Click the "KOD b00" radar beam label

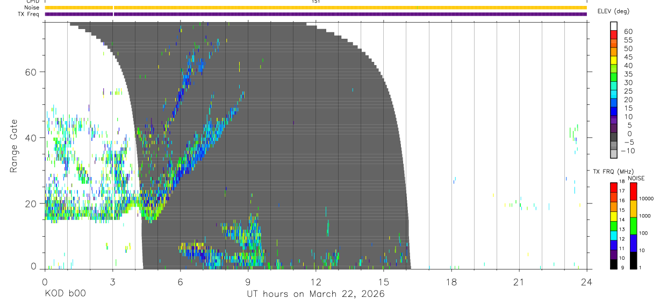[65, 294]
